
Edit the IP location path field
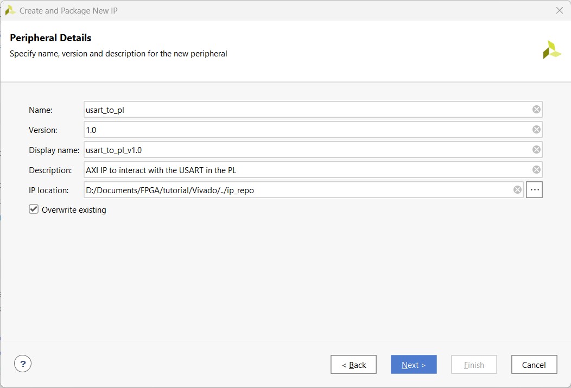coord(297,190)
